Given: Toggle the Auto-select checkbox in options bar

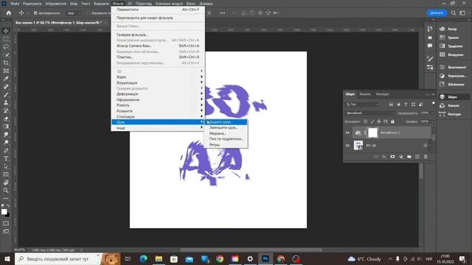Looking at the screenshot, I should 35,13.
